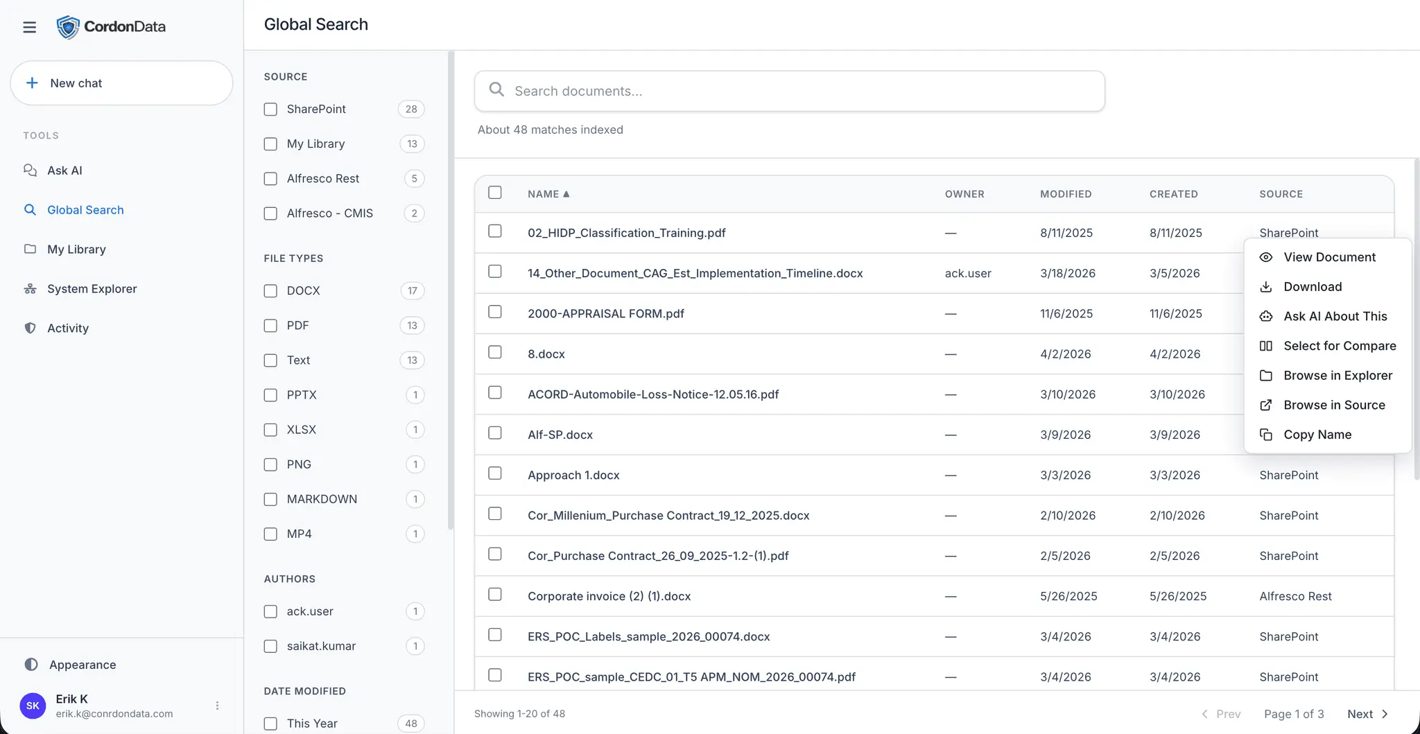The height and width of the screenshot is (734, 1420).
Task: Open file 02_HIDP_Classification_Training.pdf
Action: 626,233
